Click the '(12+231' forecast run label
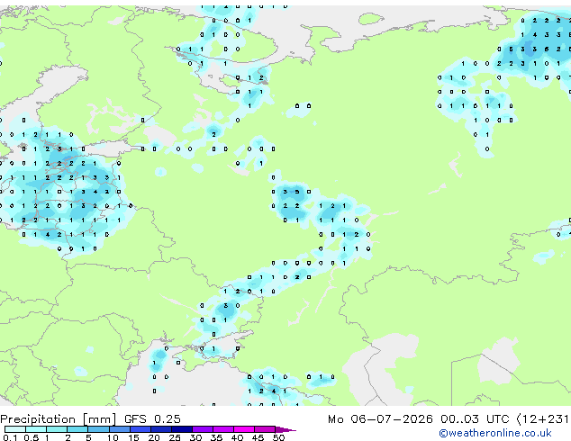The width and height of the screenshot is (571, 441). [x=543, y=419]
